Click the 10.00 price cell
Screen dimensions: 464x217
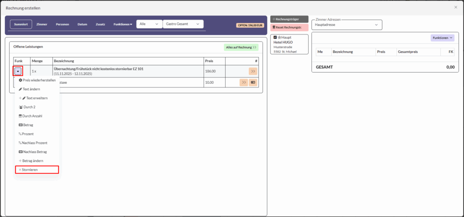pyautogui.click(x=214, y=82)
